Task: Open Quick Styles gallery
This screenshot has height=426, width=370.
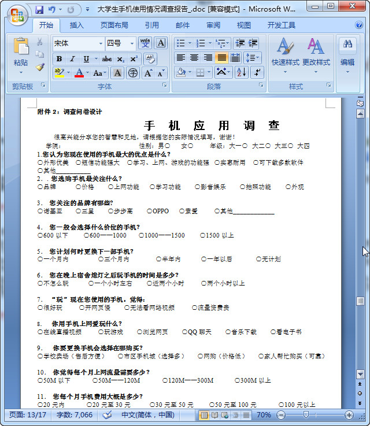Action: point(285,56)
